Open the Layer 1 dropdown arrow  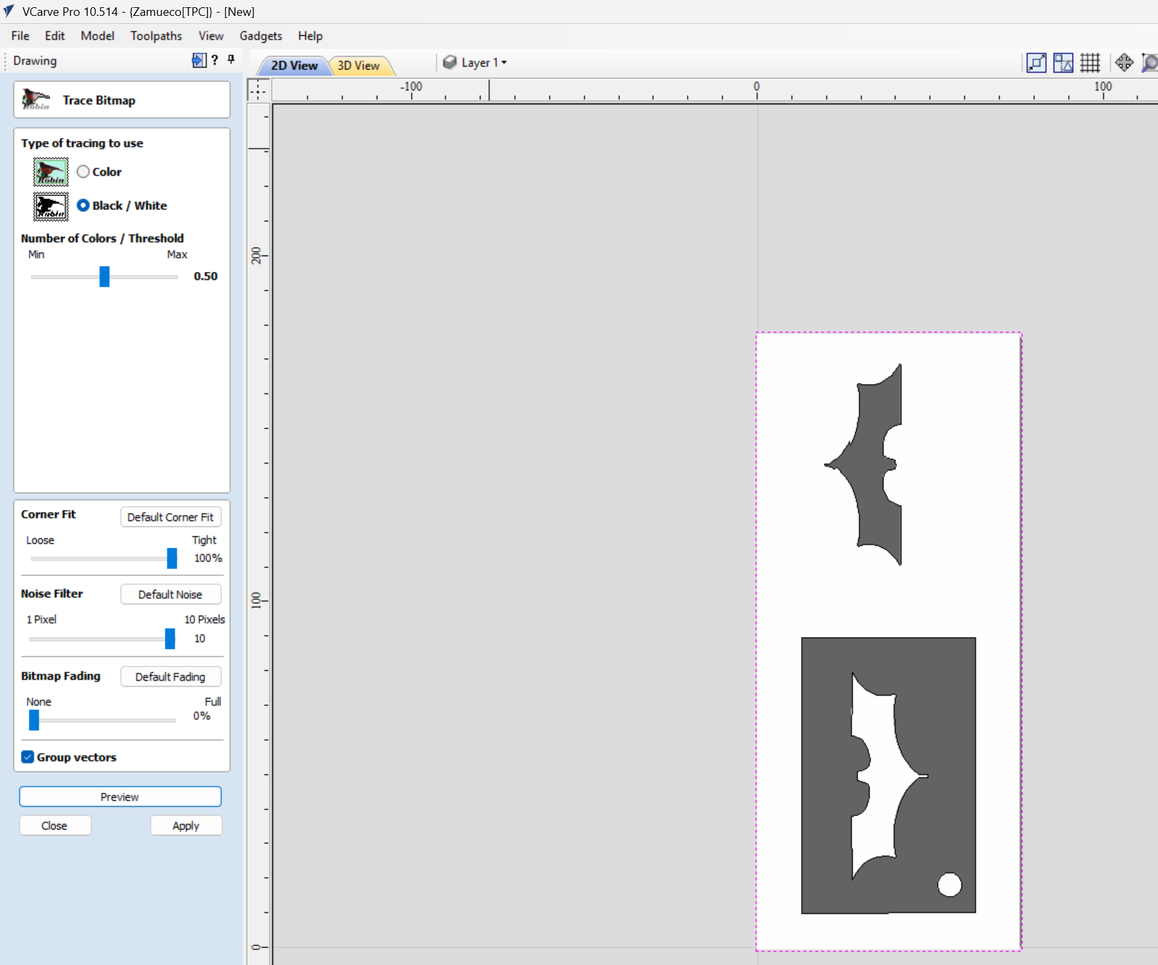504,63
